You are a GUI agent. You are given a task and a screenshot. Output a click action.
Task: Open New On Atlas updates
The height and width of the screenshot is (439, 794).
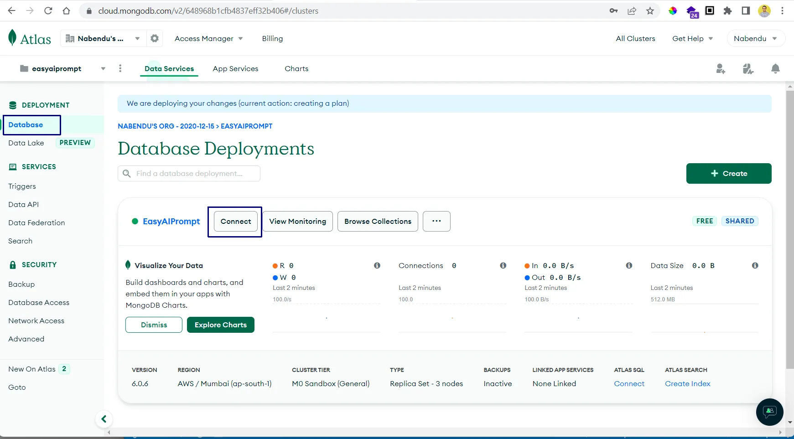(x=32, y=369)
